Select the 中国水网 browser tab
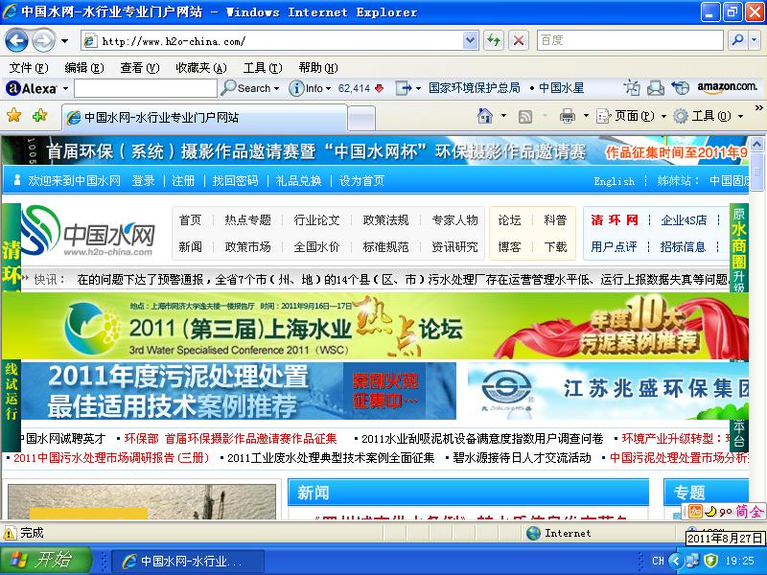Image resolution: width=767 pixels, height=575 pixels. (x=204, y=117)
